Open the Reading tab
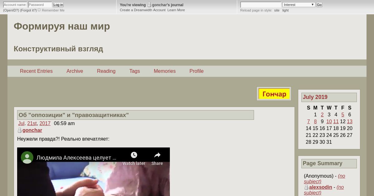Viewport: 374px width, 196px height. click(x=106, y=71)
